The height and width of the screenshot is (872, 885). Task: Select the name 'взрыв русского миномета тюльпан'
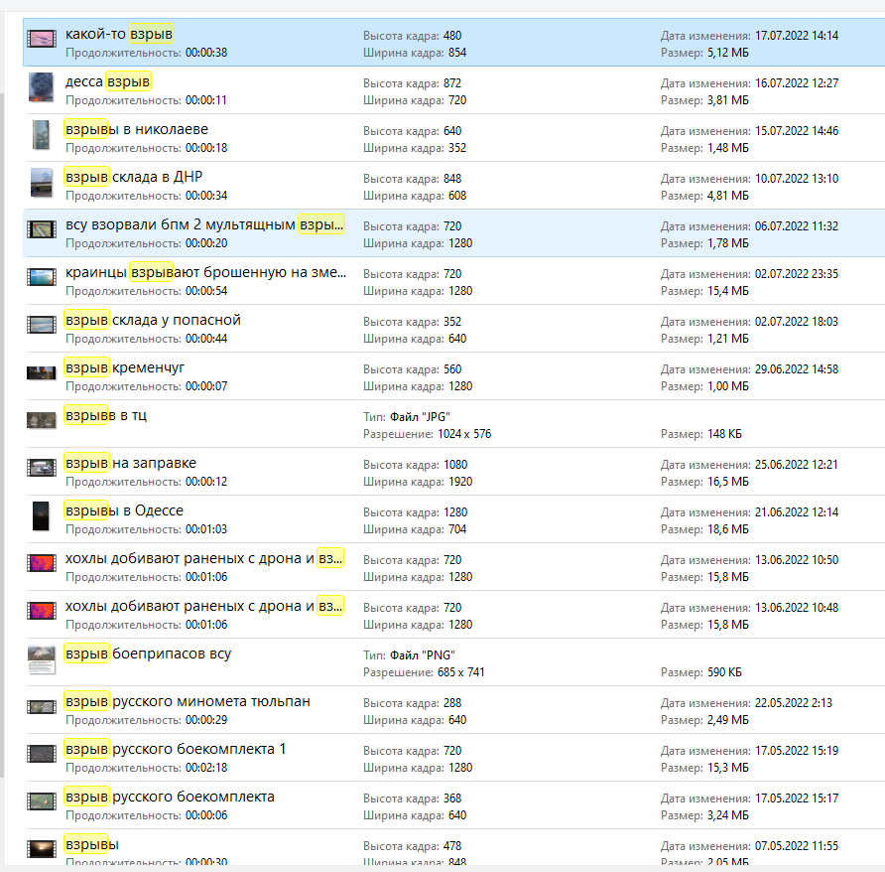pyautogui.click(x=188, y=701)
